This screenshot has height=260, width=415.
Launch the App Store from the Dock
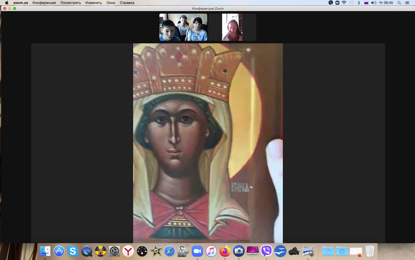coord(59,251)
